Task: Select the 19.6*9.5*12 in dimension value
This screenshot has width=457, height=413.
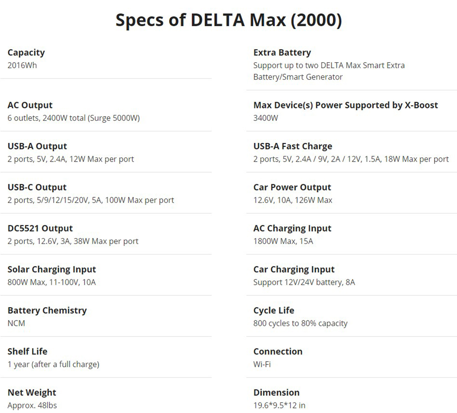Action: [x=279, y=405]
